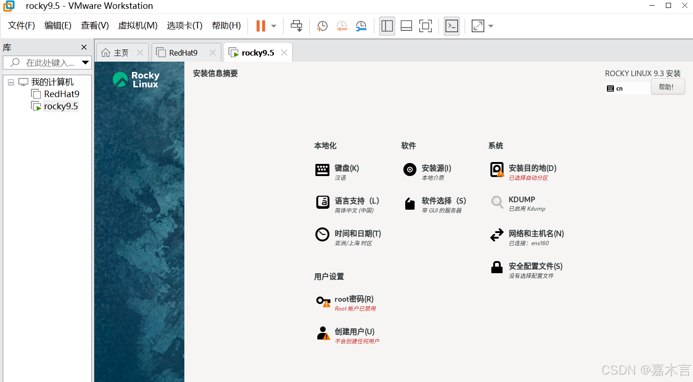Viewport: 693px width, 382px height.
Task: Click the 不会创建任何用户 status text
Action: pyautogui.click(x=357, y=341)
